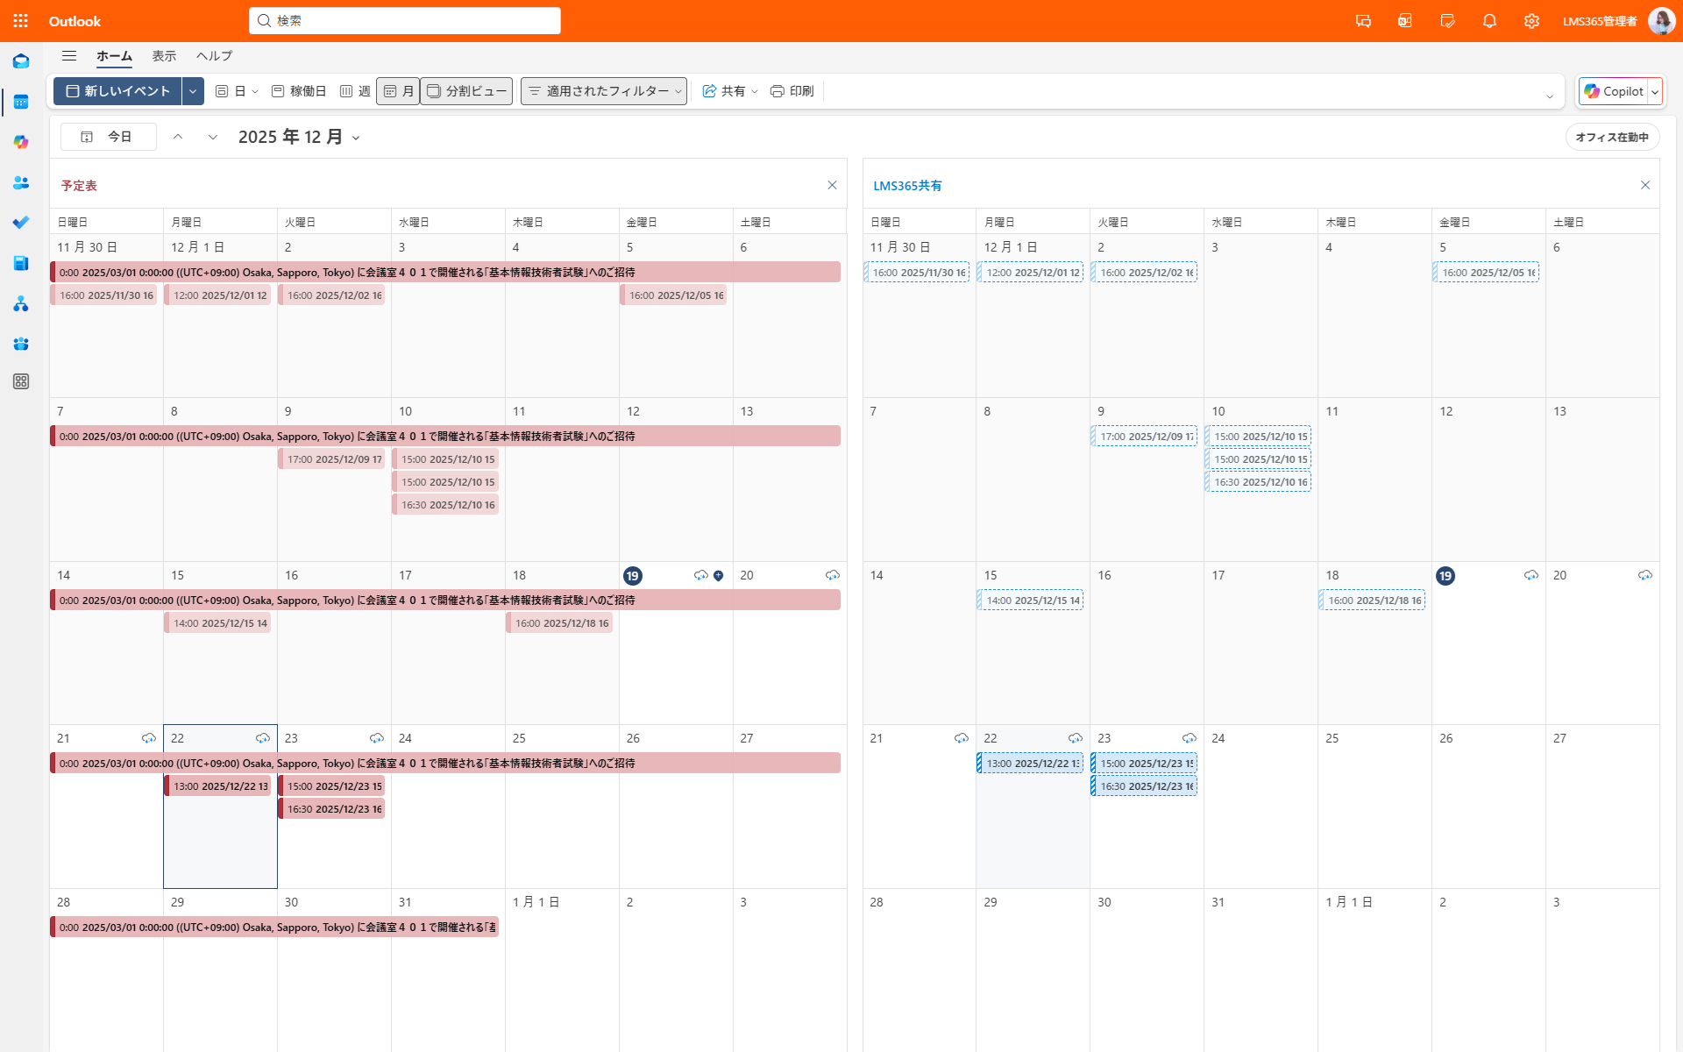Expand the 新しいイベント dropdown arrow
Screen dimensions: 1683x1052
[x=193, y=91]
